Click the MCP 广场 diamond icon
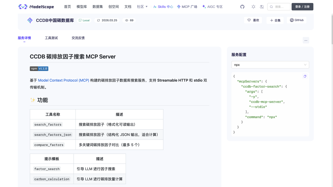 (x=179, y=7)
